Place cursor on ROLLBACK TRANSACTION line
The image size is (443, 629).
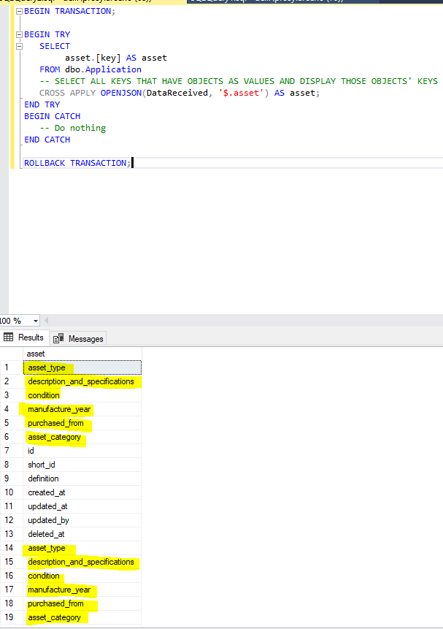click(77, 163)
